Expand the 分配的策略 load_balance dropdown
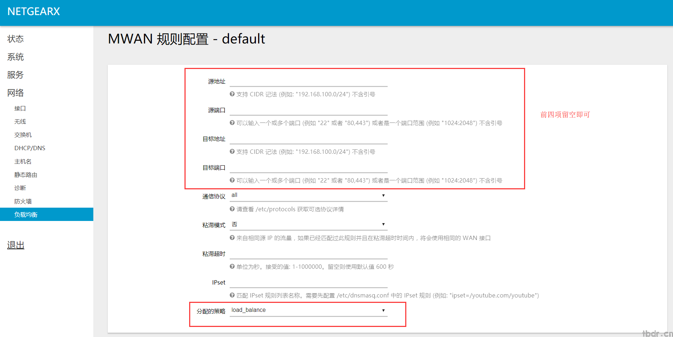The image size is (673, 337). point(308,310)
